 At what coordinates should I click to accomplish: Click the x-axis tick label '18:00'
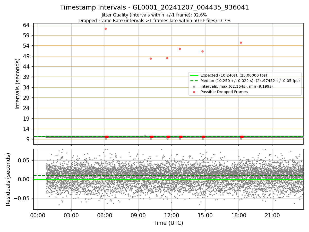click(x=239, y=216)
